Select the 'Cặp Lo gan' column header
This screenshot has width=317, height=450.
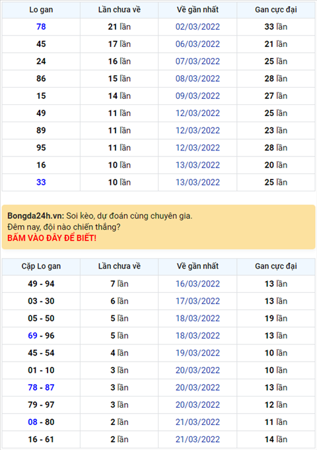41,267
